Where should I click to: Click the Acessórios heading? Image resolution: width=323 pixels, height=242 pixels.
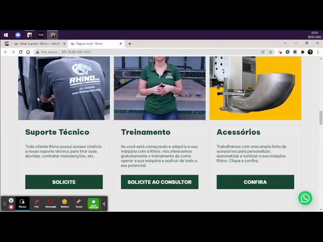coord(238,132)
